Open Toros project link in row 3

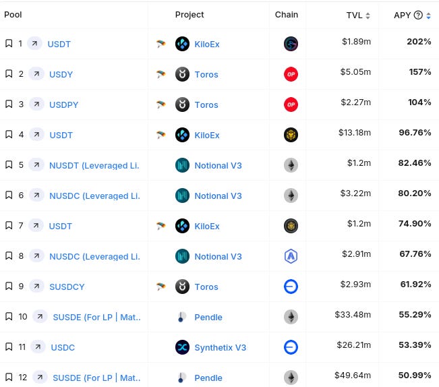coord(206,105)
